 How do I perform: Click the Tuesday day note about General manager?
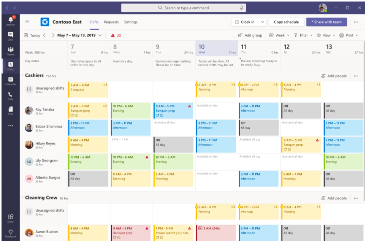pyautogui.click(x=173, y=63)
